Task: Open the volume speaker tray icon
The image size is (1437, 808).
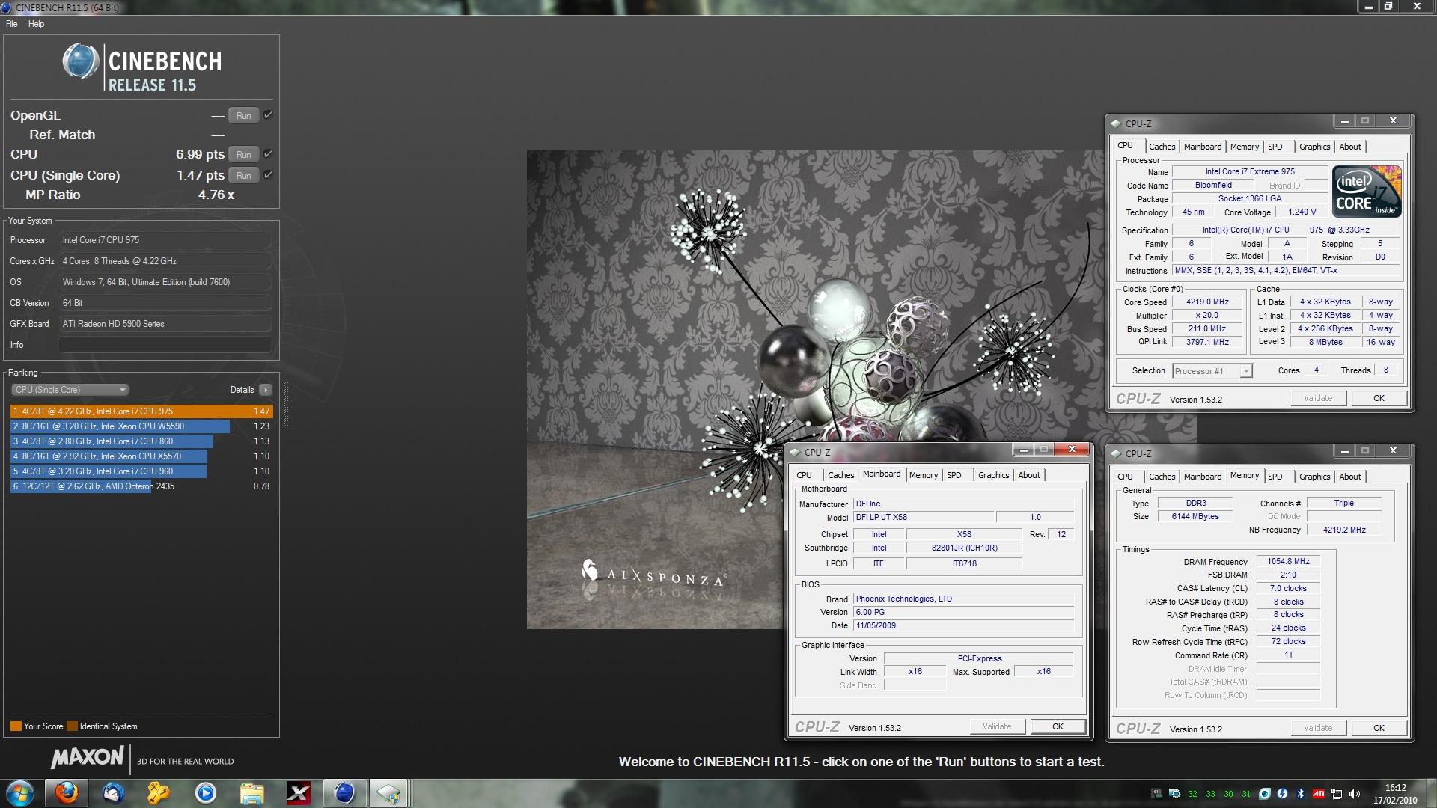Action: pos(1355,794)
